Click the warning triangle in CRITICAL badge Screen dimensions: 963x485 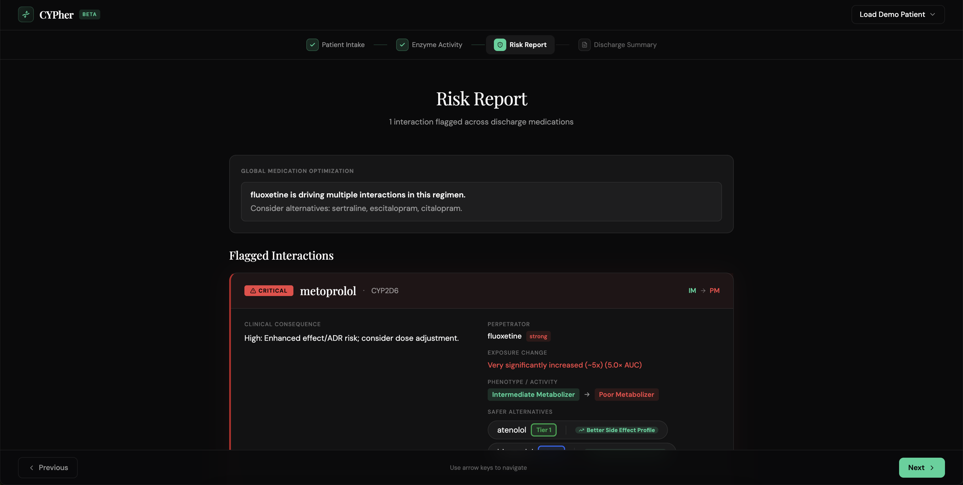(x=253, y=291)
